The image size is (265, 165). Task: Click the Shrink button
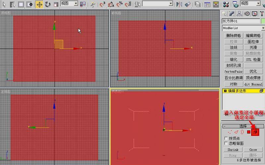[x=233, y=150]
